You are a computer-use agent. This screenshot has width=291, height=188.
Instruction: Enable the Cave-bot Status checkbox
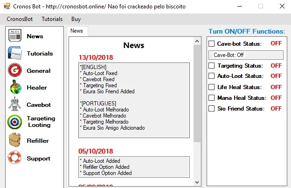pos(211,43)
